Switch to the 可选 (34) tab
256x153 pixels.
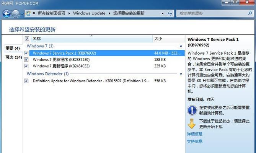(x=13, y=57)
